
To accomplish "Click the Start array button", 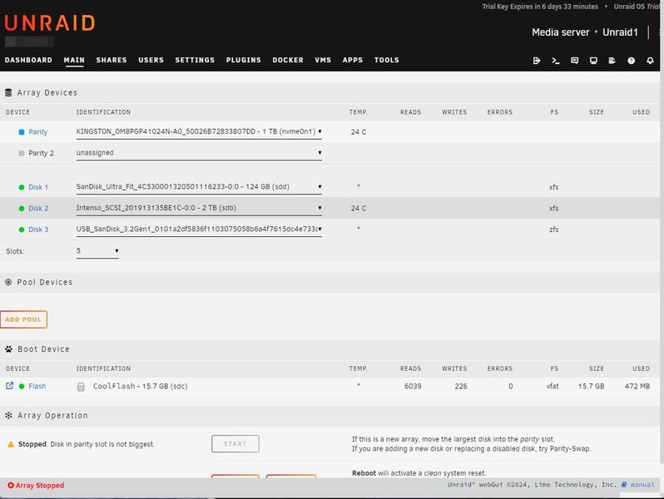I will 235,443.
